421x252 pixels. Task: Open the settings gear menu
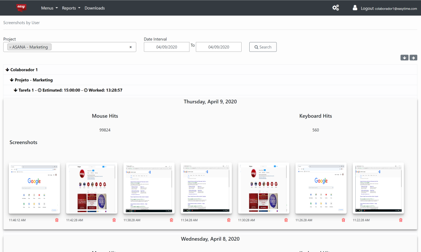(x=336, y=8)
